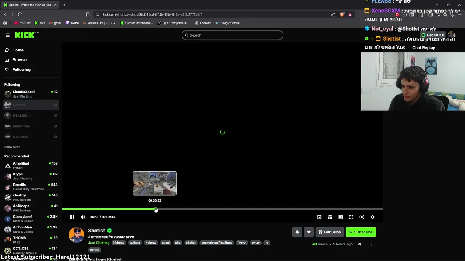
Task: Click the shotist tag chip
Action: click(x=191, y=243)
